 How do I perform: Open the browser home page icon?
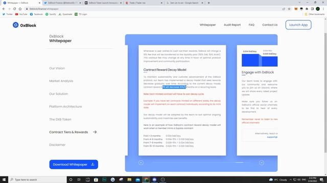click(20, 9)
